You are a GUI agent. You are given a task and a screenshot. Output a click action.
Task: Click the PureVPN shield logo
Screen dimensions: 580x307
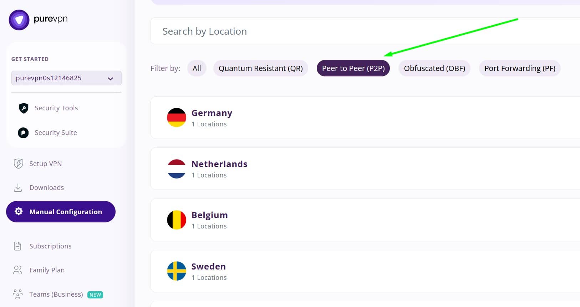pos(19,20)
